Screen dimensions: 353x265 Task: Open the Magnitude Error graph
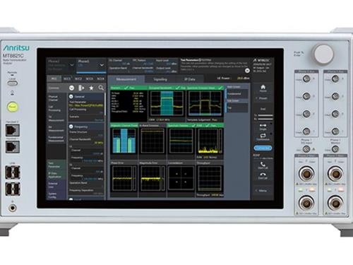[152, 179]
